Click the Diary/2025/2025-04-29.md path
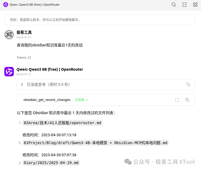Screen dimensions: 201x170 [x=51, y=163]
